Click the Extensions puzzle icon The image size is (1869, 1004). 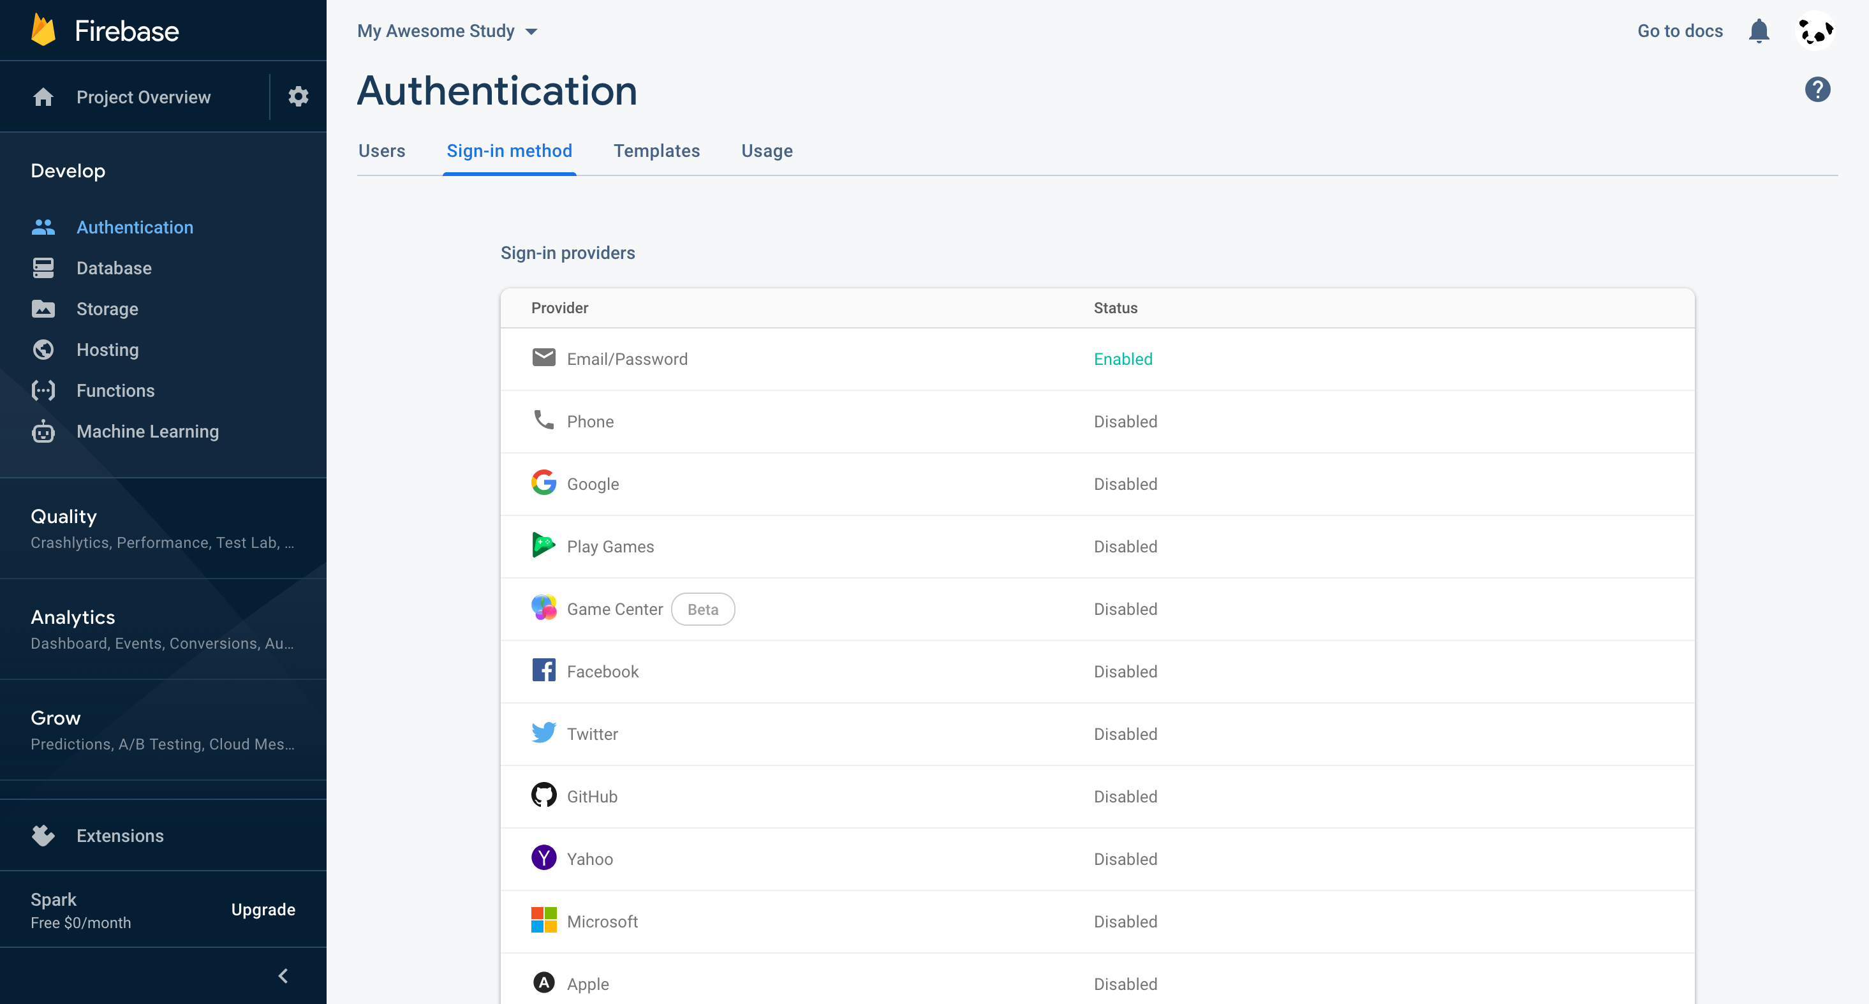pyautogui.click(x=43, y=836)
